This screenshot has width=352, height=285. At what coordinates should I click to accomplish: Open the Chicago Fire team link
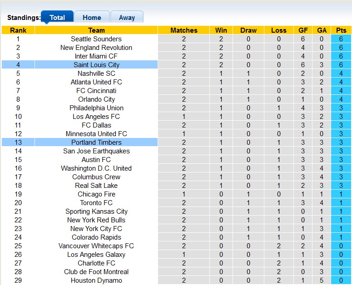click(96, 194)
